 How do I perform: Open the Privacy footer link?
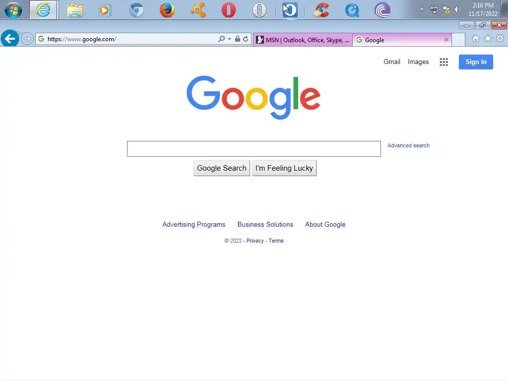[255, 241]
